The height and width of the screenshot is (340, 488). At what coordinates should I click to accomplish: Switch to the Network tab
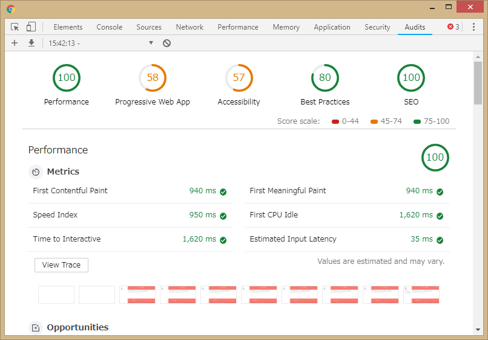(x=190, y=27)
